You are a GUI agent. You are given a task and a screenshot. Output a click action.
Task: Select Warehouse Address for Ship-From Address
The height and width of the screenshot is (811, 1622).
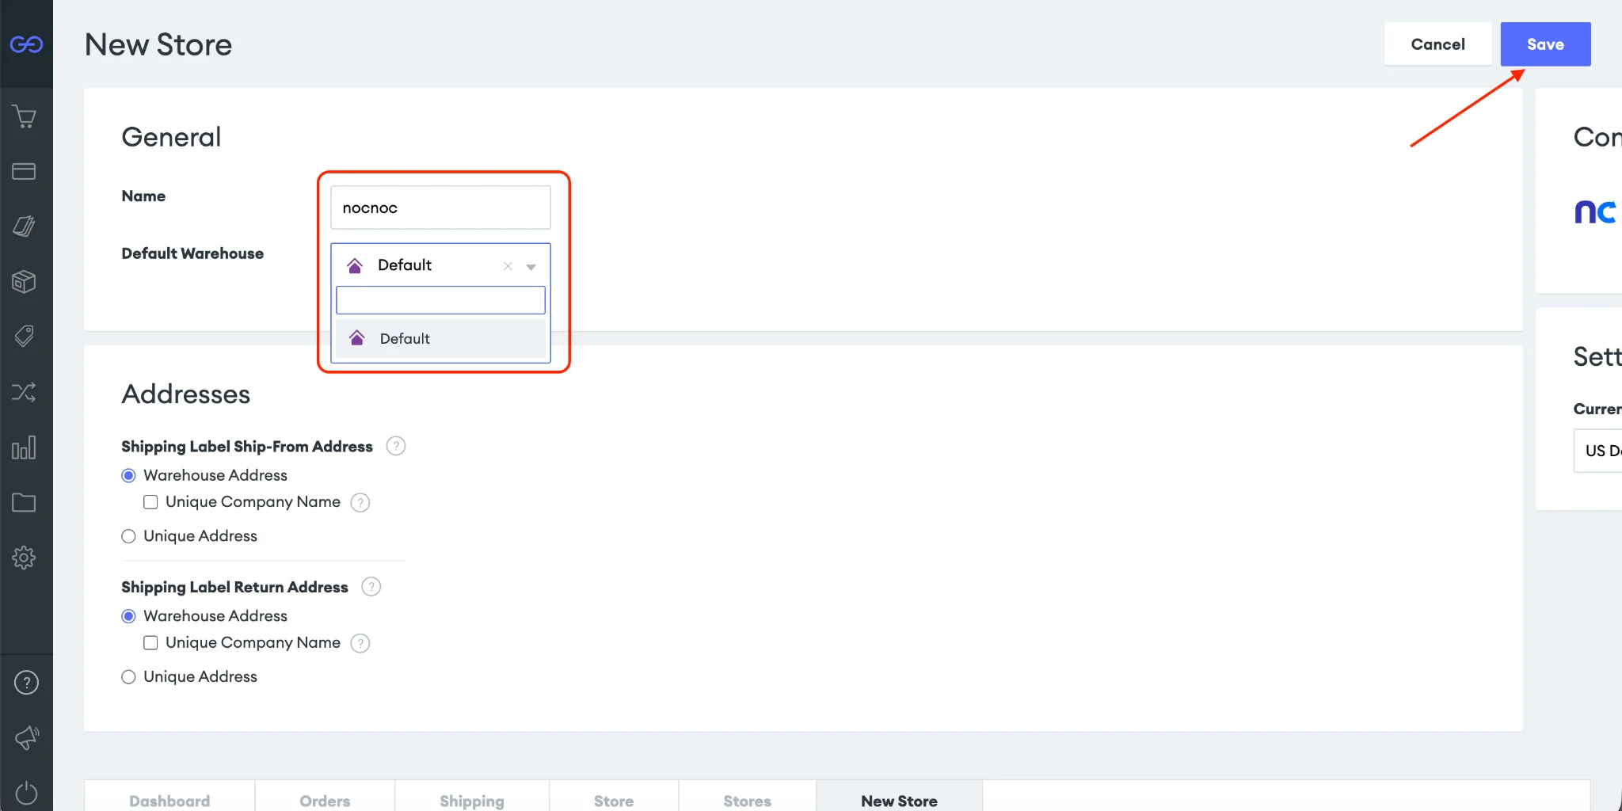pyautogui.click(x=128, y=475)
